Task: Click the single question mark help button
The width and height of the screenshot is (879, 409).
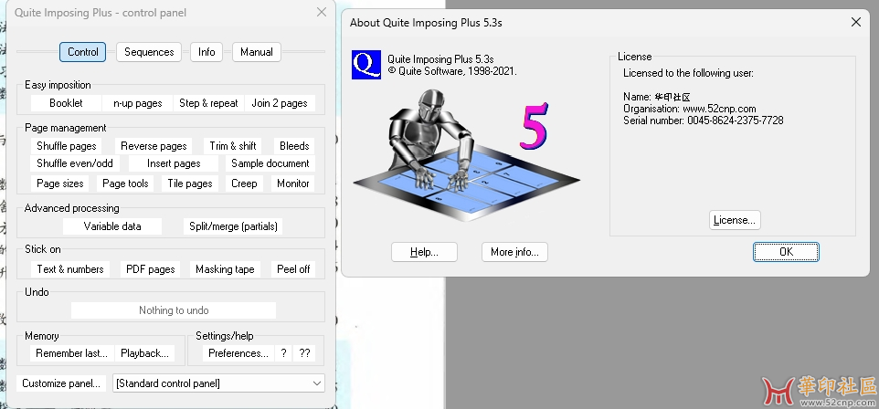Action: (284, 353)
